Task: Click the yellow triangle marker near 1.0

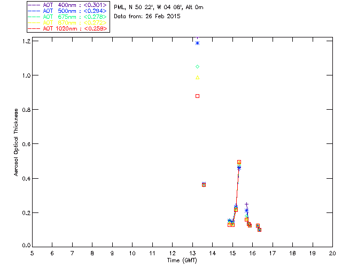Action: tap(197, 78)
